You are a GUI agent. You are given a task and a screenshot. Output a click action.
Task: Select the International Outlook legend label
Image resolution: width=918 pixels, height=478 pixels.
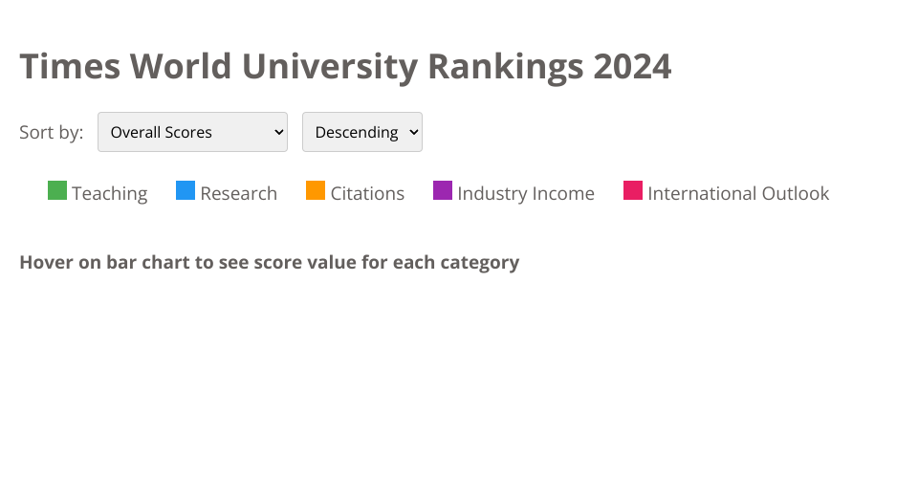coord(738,193)
